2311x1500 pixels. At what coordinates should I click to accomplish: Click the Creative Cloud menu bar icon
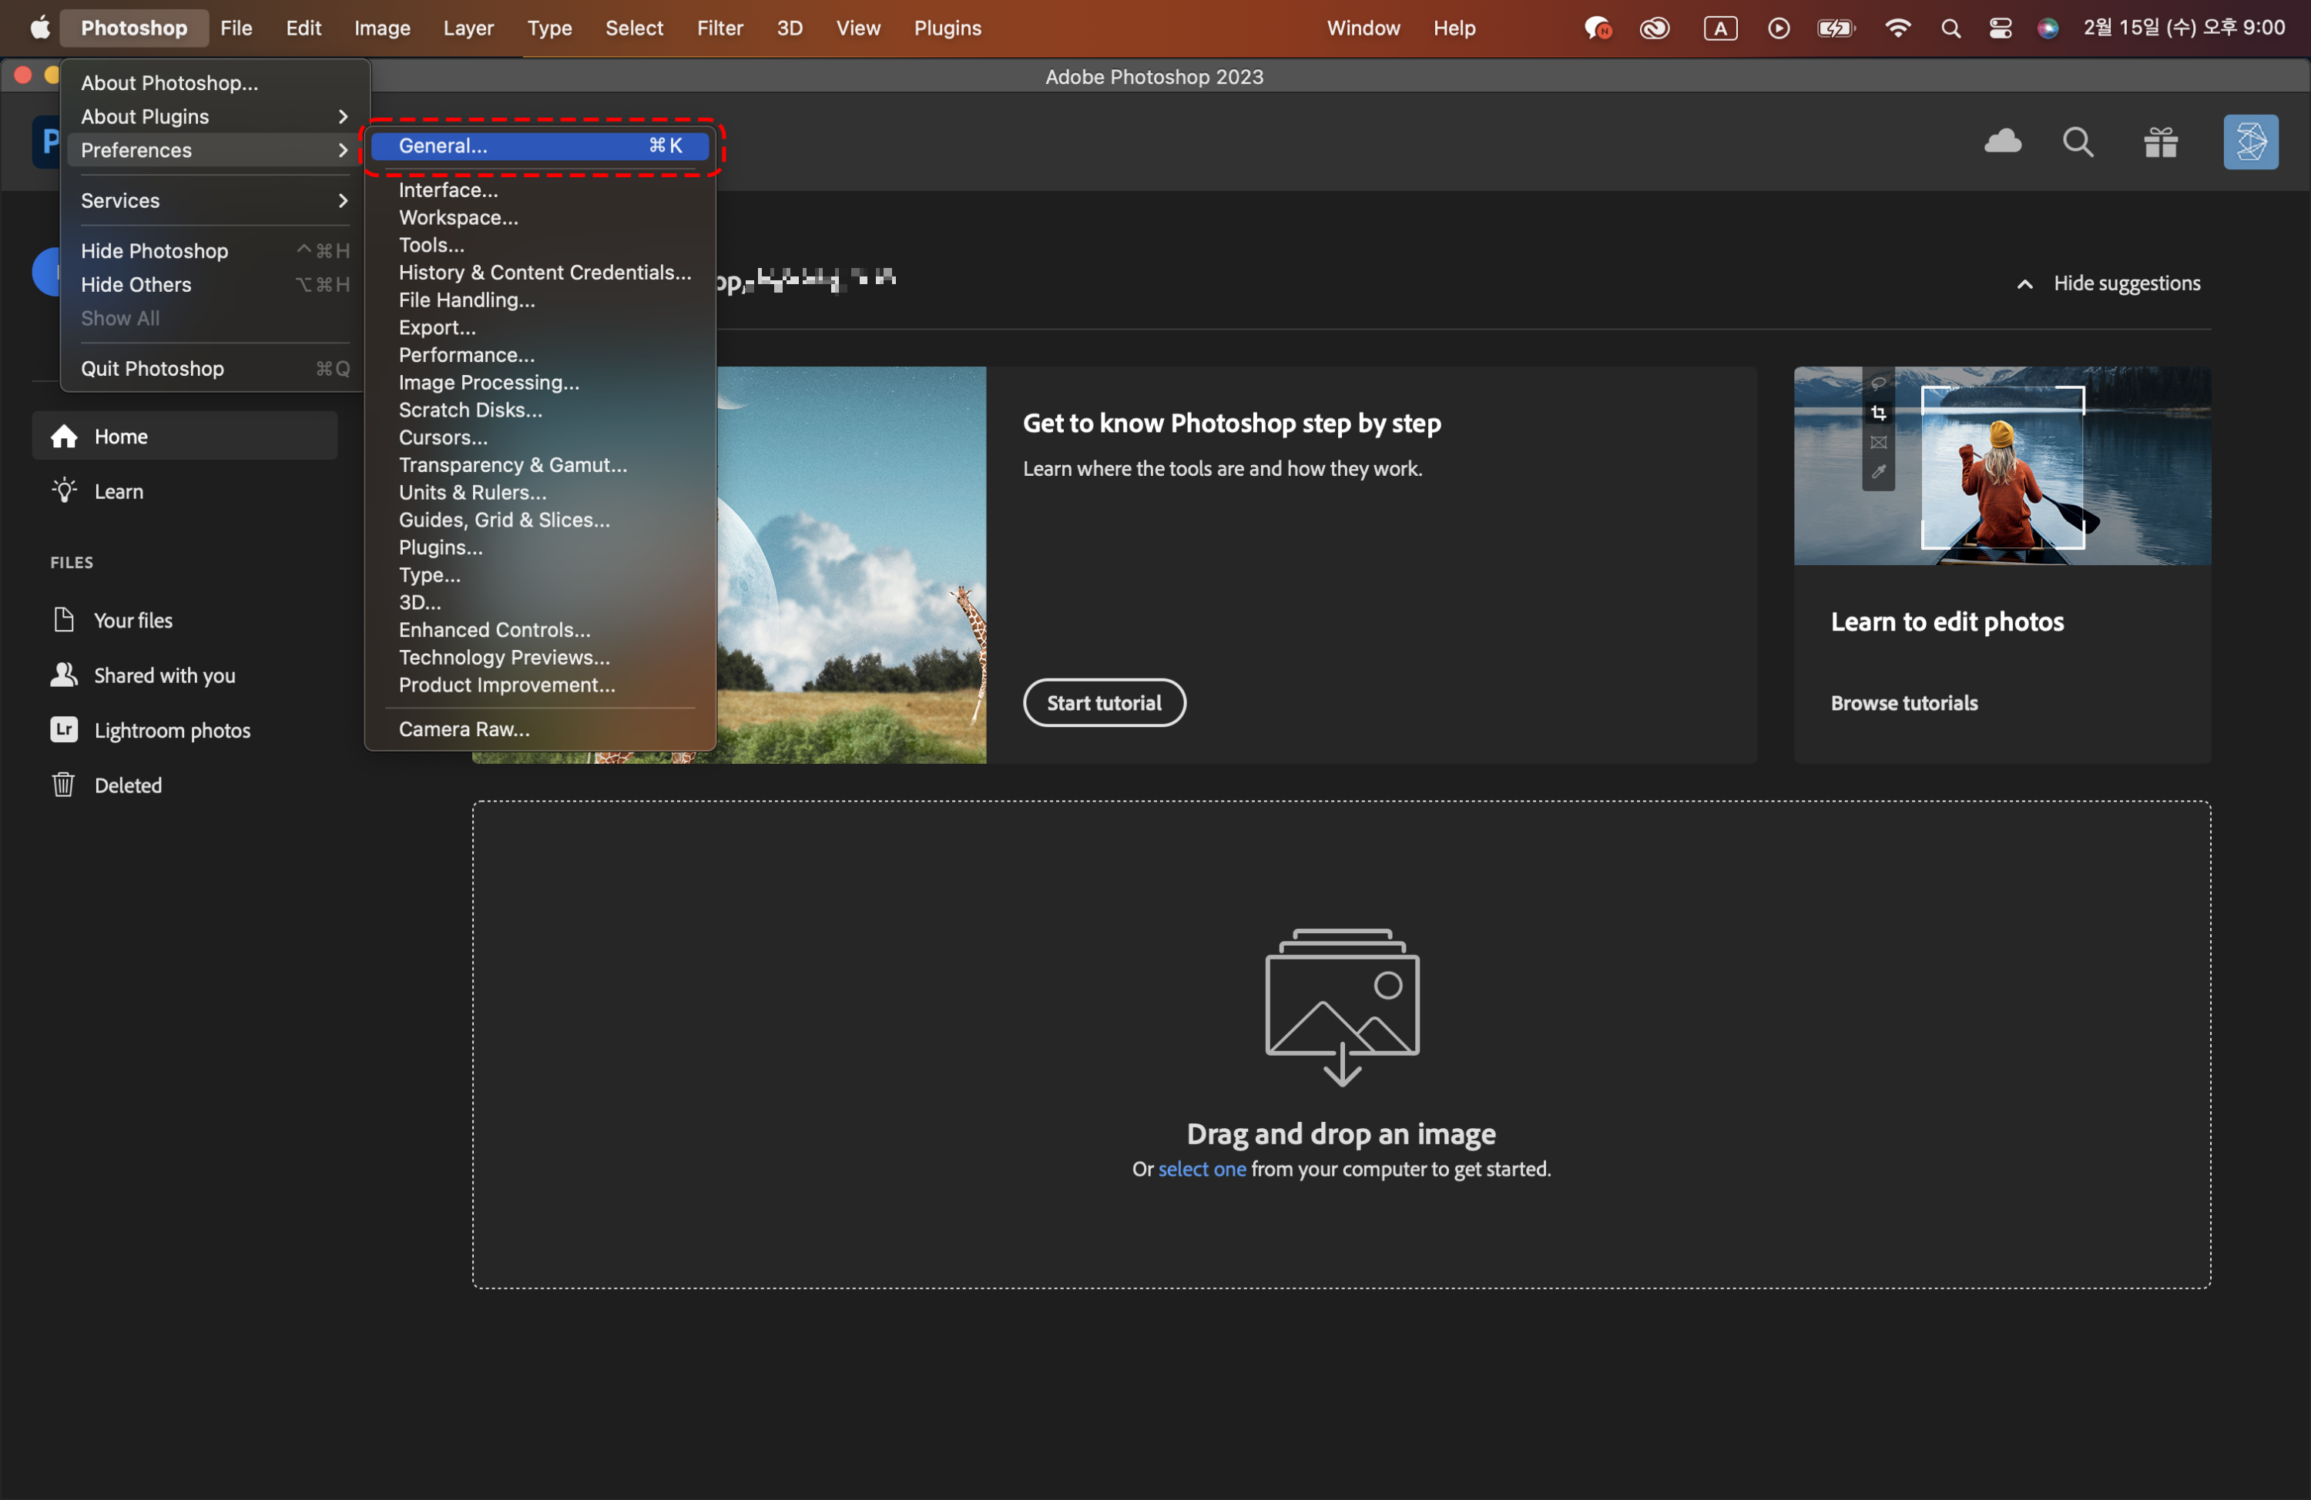coord(1655,28)
